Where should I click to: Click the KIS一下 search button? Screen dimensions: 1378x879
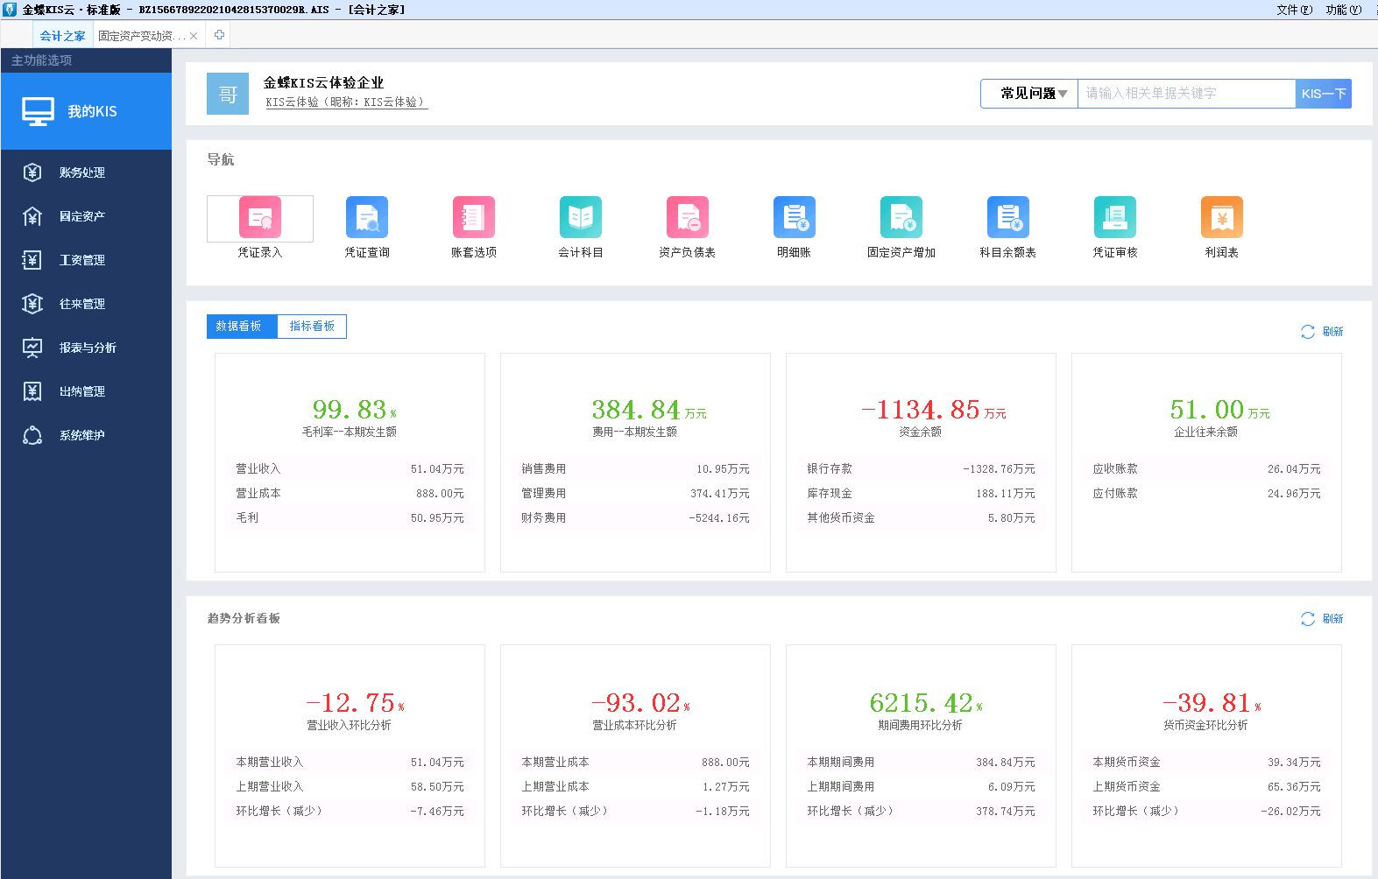[1324, 94]
